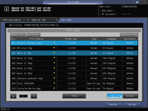Viewport: 148px width, 111px height.
Task: Click the RectoVerso column header
Action: (x=130, y=39)
